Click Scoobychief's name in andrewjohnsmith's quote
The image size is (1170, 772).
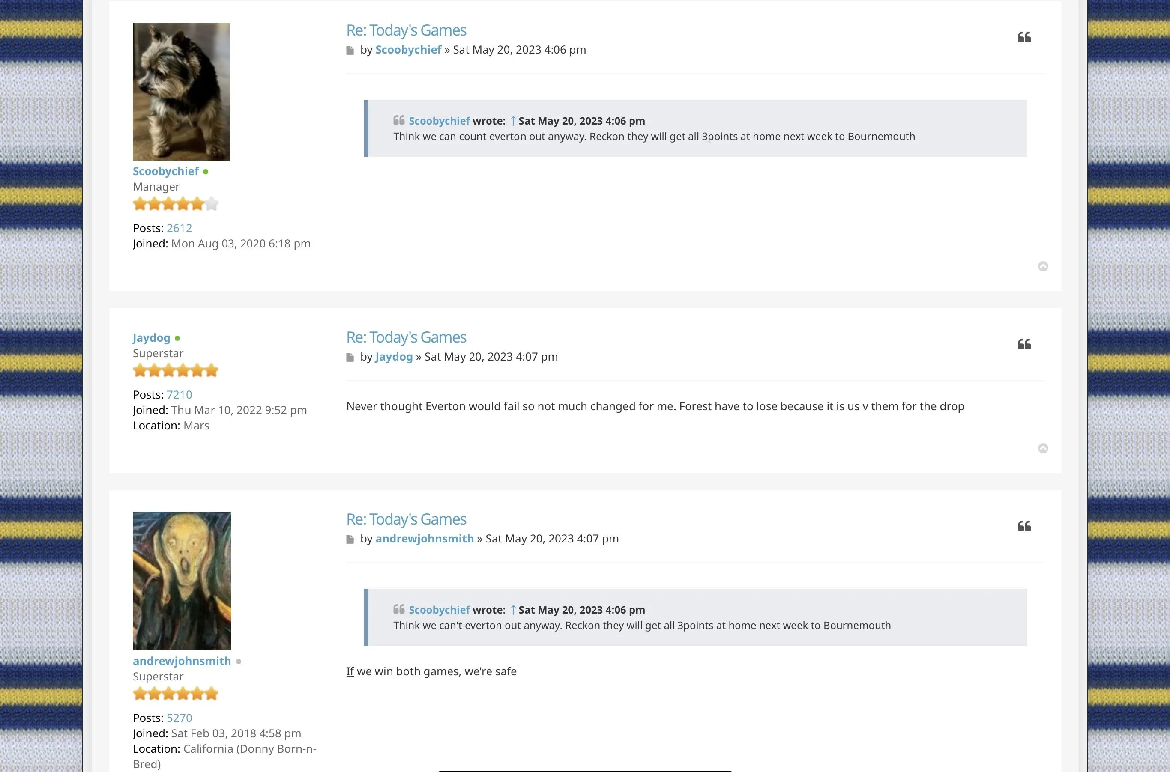439,610
